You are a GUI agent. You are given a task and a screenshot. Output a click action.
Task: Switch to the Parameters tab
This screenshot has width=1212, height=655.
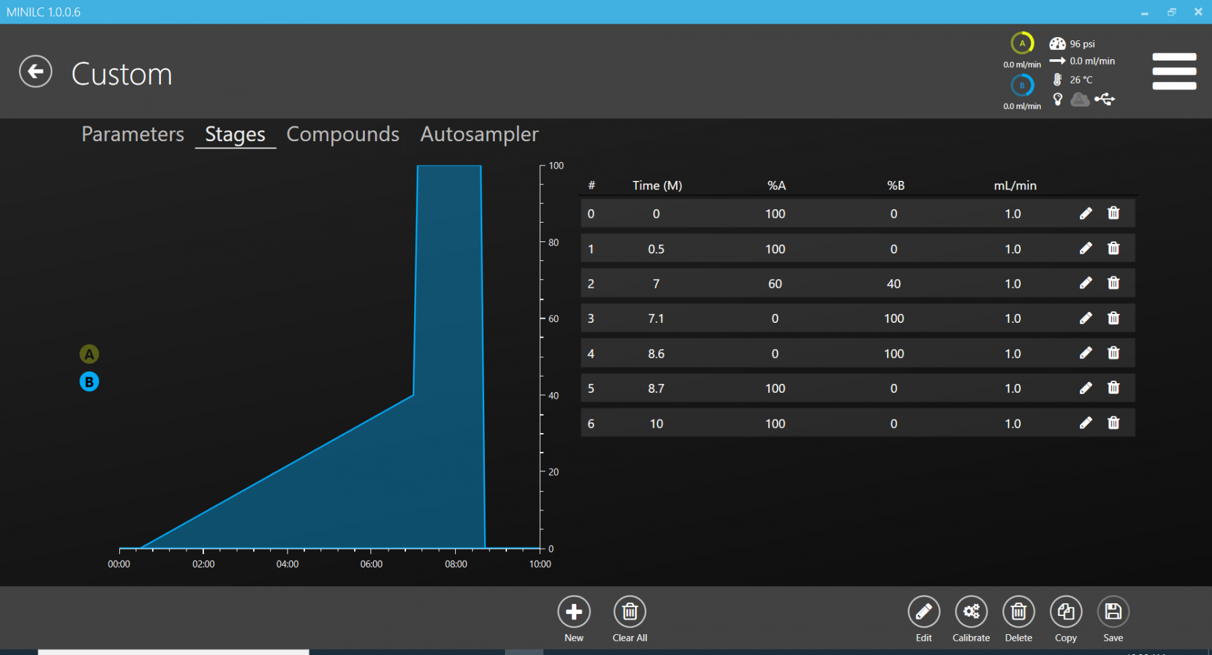[133, 134]
